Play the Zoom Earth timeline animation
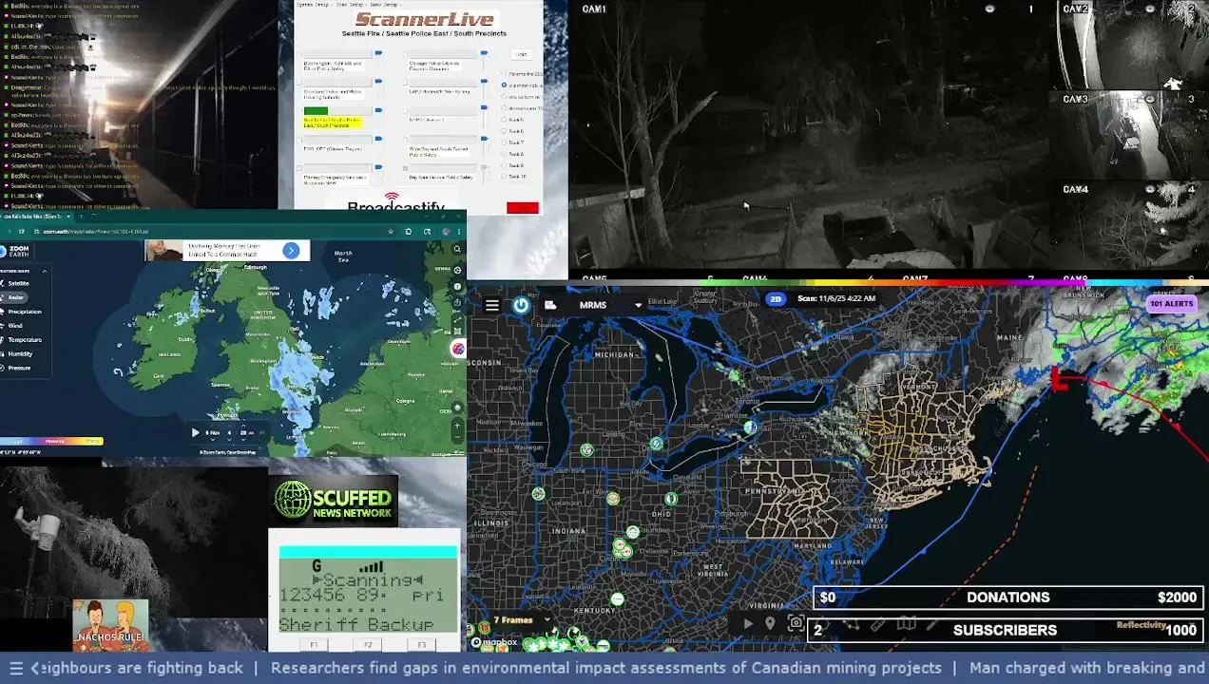This screenshot has height=684, width=1209. pyautogui.click(x=196, y=432)
